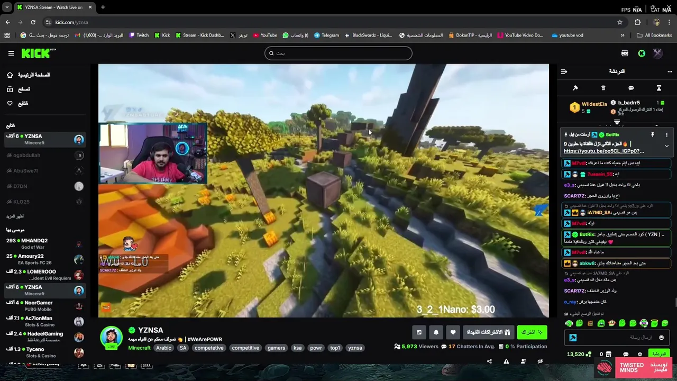Open browser extensions puzzle icon

[637, 22]
